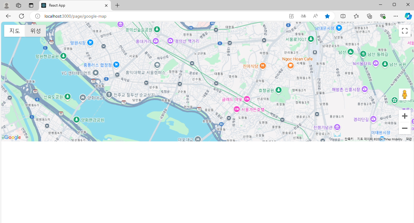Open the app available icon in address bar

[x=291, y=16]
